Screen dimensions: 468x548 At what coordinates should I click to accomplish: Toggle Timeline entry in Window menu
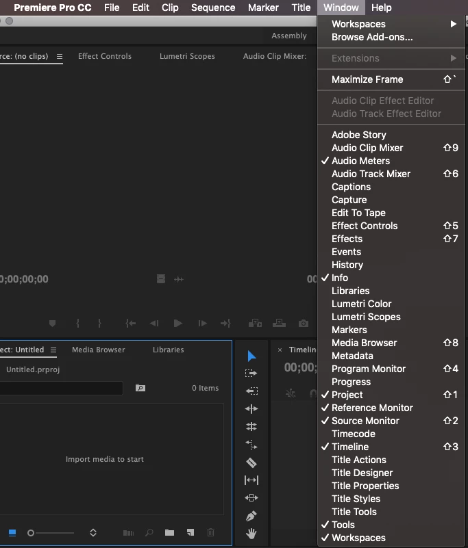click(x=391, y=447)
